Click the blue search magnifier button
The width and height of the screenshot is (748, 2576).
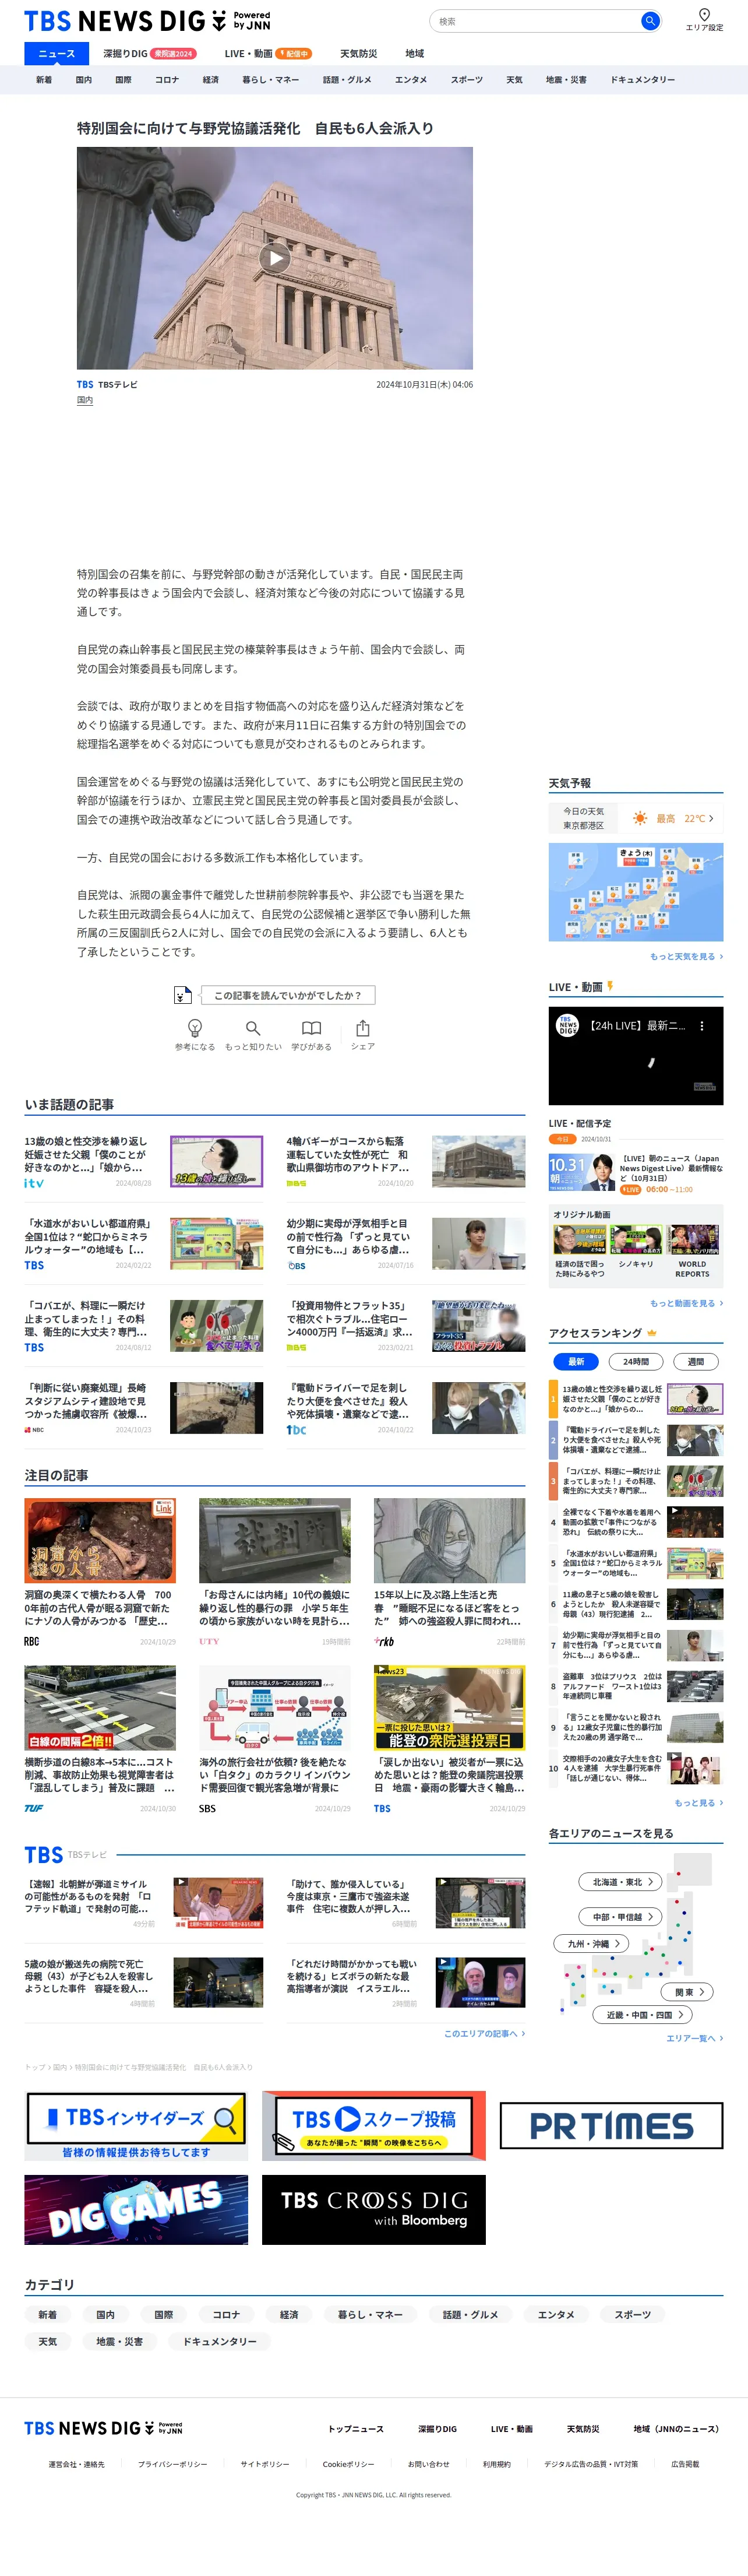[649, 21]
